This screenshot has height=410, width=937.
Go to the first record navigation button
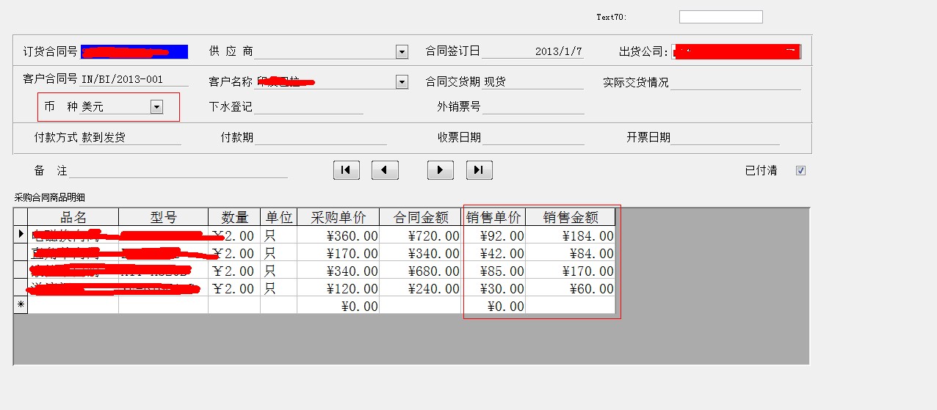coord(346,170)
